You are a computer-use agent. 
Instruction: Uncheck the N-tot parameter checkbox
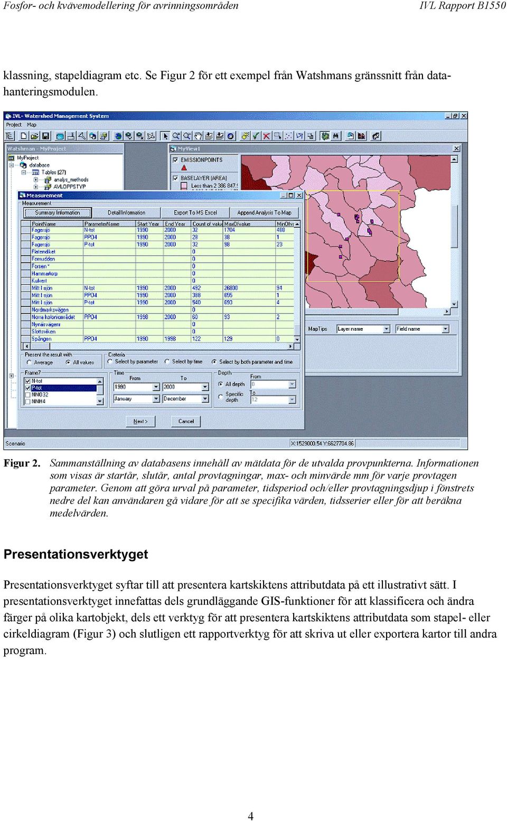coord(28,381)
